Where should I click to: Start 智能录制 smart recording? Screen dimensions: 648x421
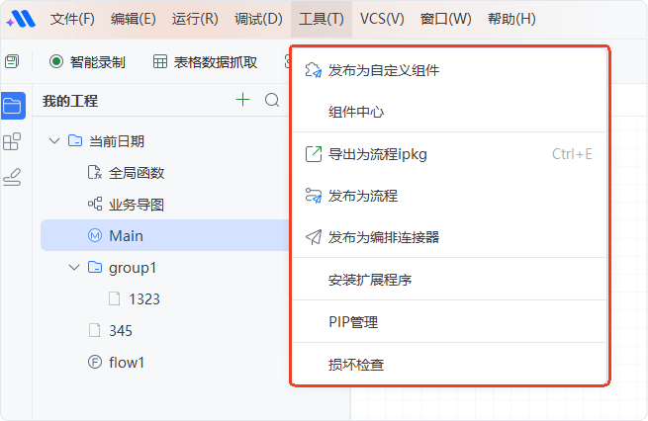(x=87, y=62)
